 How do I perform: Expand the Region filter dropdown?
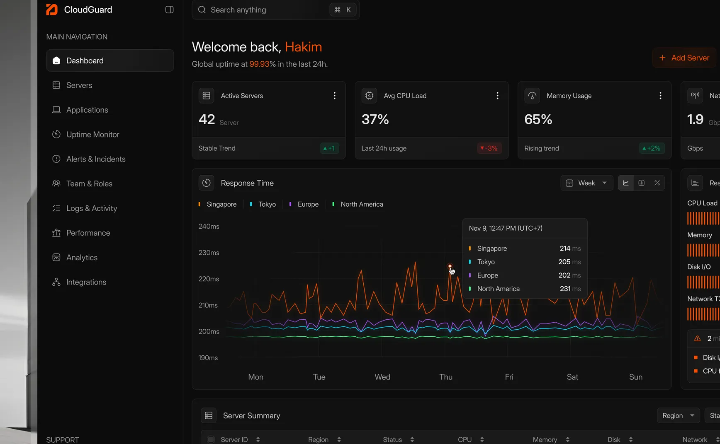678,415
